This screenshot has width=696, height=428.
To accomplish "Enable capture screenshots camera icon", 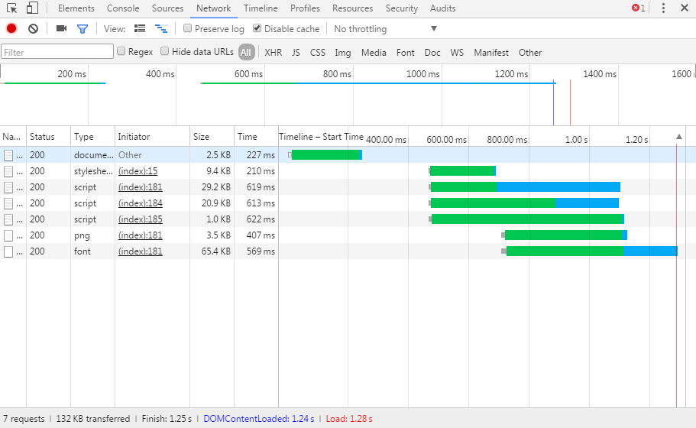I will (x=61, y=28).
